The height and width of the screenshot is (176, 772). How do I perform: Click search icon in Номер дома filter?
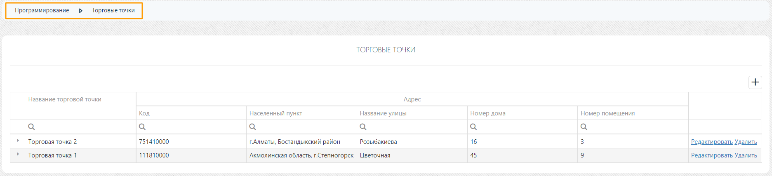[473, 127]
